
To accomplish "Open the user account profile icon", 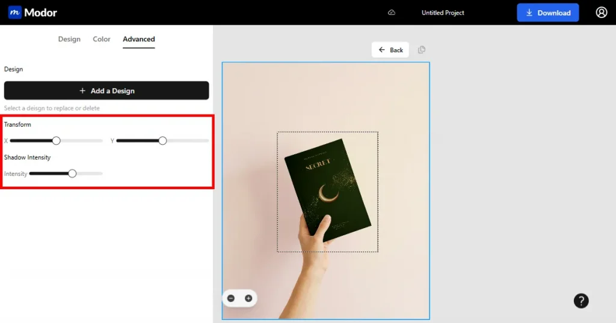I will tap(601, 13).
